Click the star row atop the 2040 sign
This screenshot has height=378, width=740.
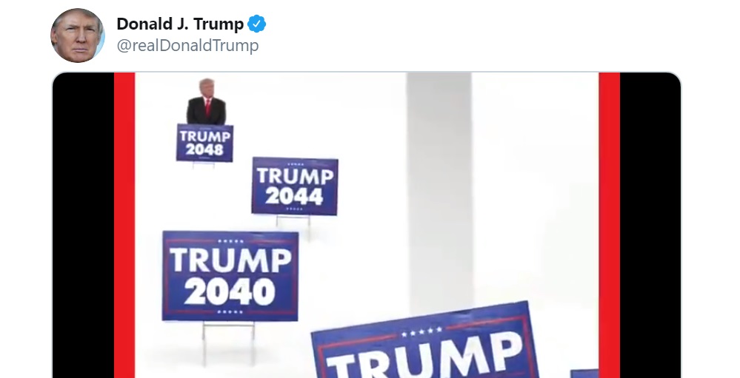230,241
